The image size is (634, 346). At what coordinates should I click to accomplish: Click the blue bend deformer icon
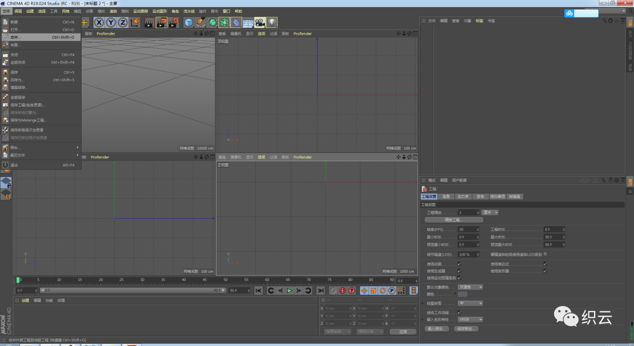[x=237, y=23]
